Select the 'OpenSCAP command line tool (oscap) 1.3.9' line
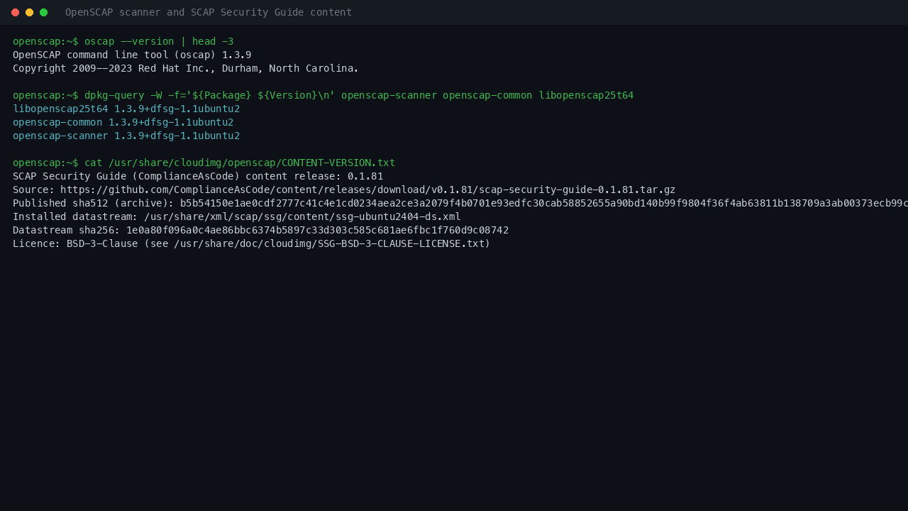This screenshot has width=908, height=511. click(x=132, y=55)
